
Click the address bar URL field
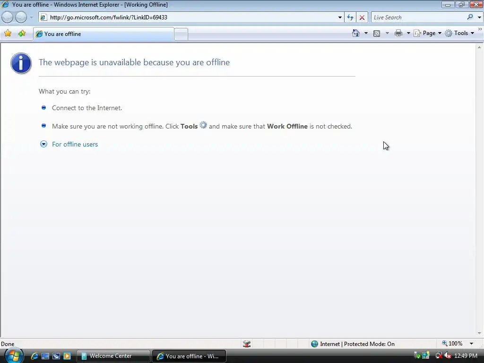191,17
